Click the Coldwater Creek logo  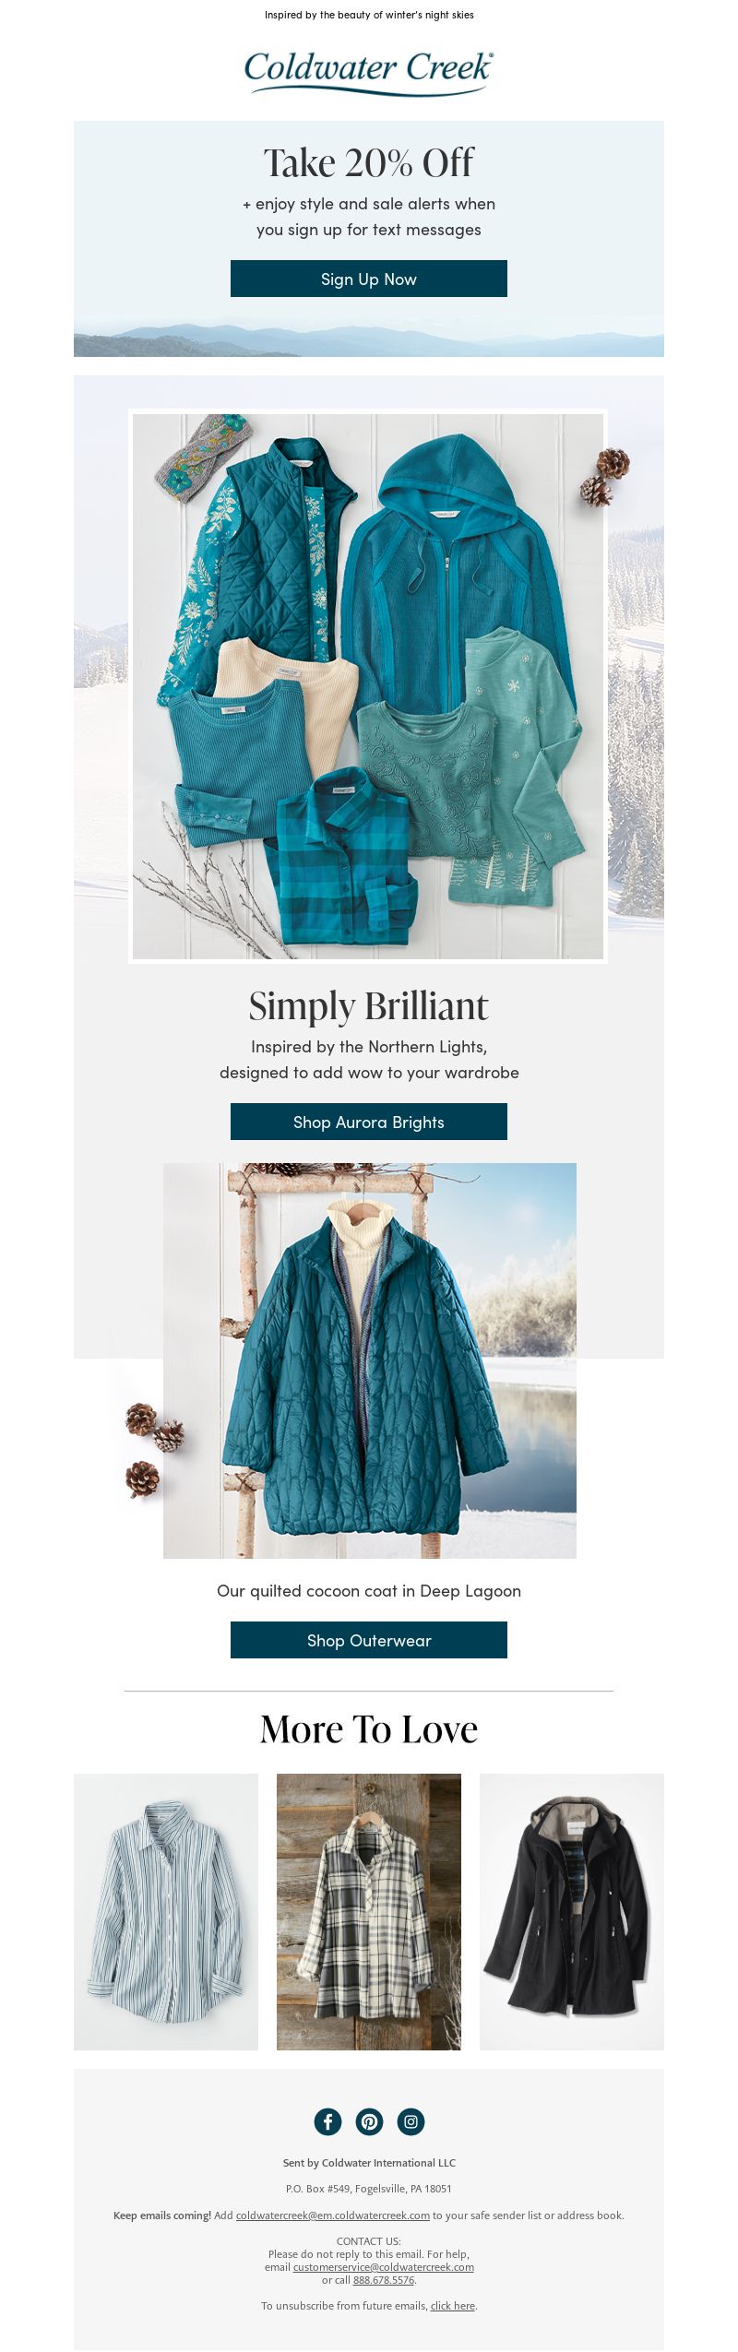(369, 73)
